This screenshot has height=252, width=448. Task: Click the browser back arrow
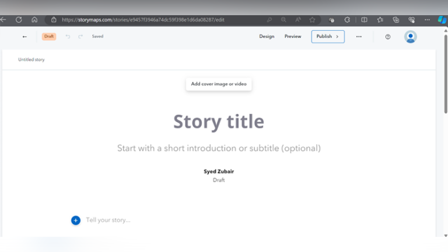[x=3, y=20]
